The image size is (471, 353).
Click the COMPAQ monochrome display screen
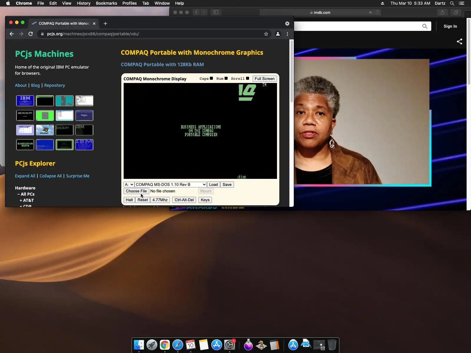[200, 131]
